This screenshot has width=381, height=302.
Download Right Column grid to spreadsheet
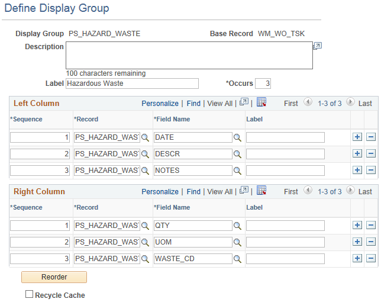pyautogui.click(x=261, y=191)
